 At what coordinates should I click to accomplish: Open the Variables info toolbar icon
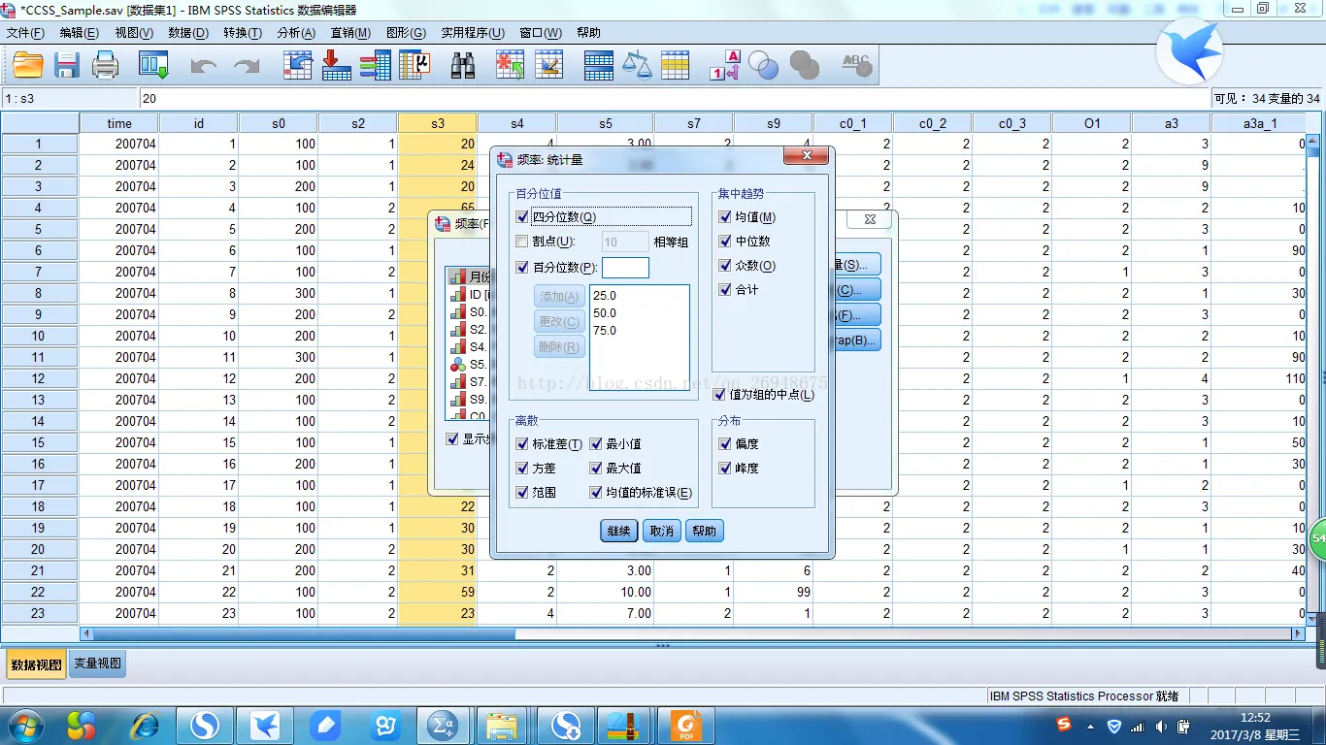(x=375, y=65)
